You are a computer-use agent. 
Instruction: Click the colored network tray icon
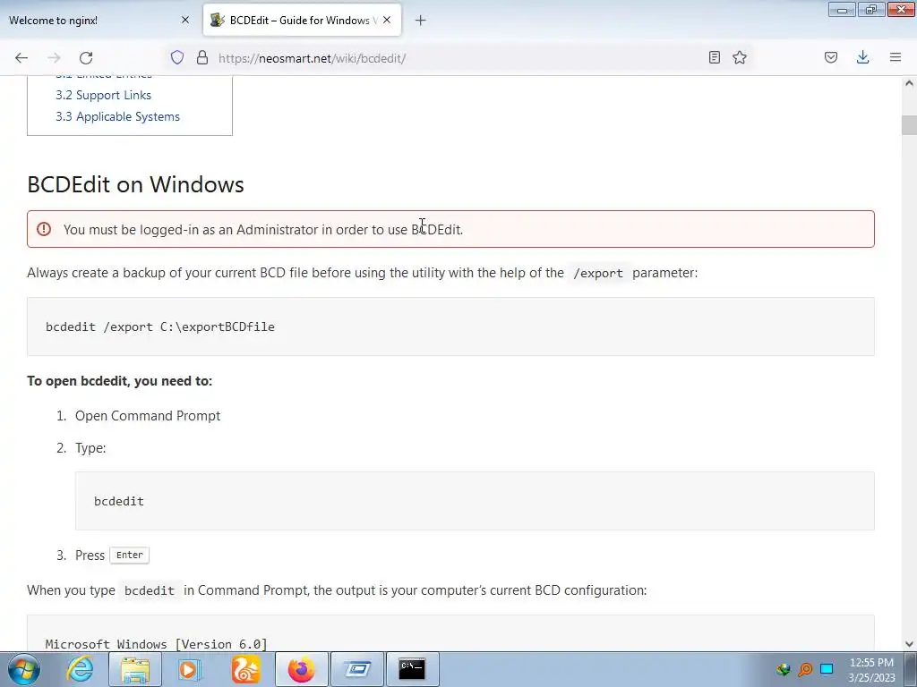(x=783, y=669)
